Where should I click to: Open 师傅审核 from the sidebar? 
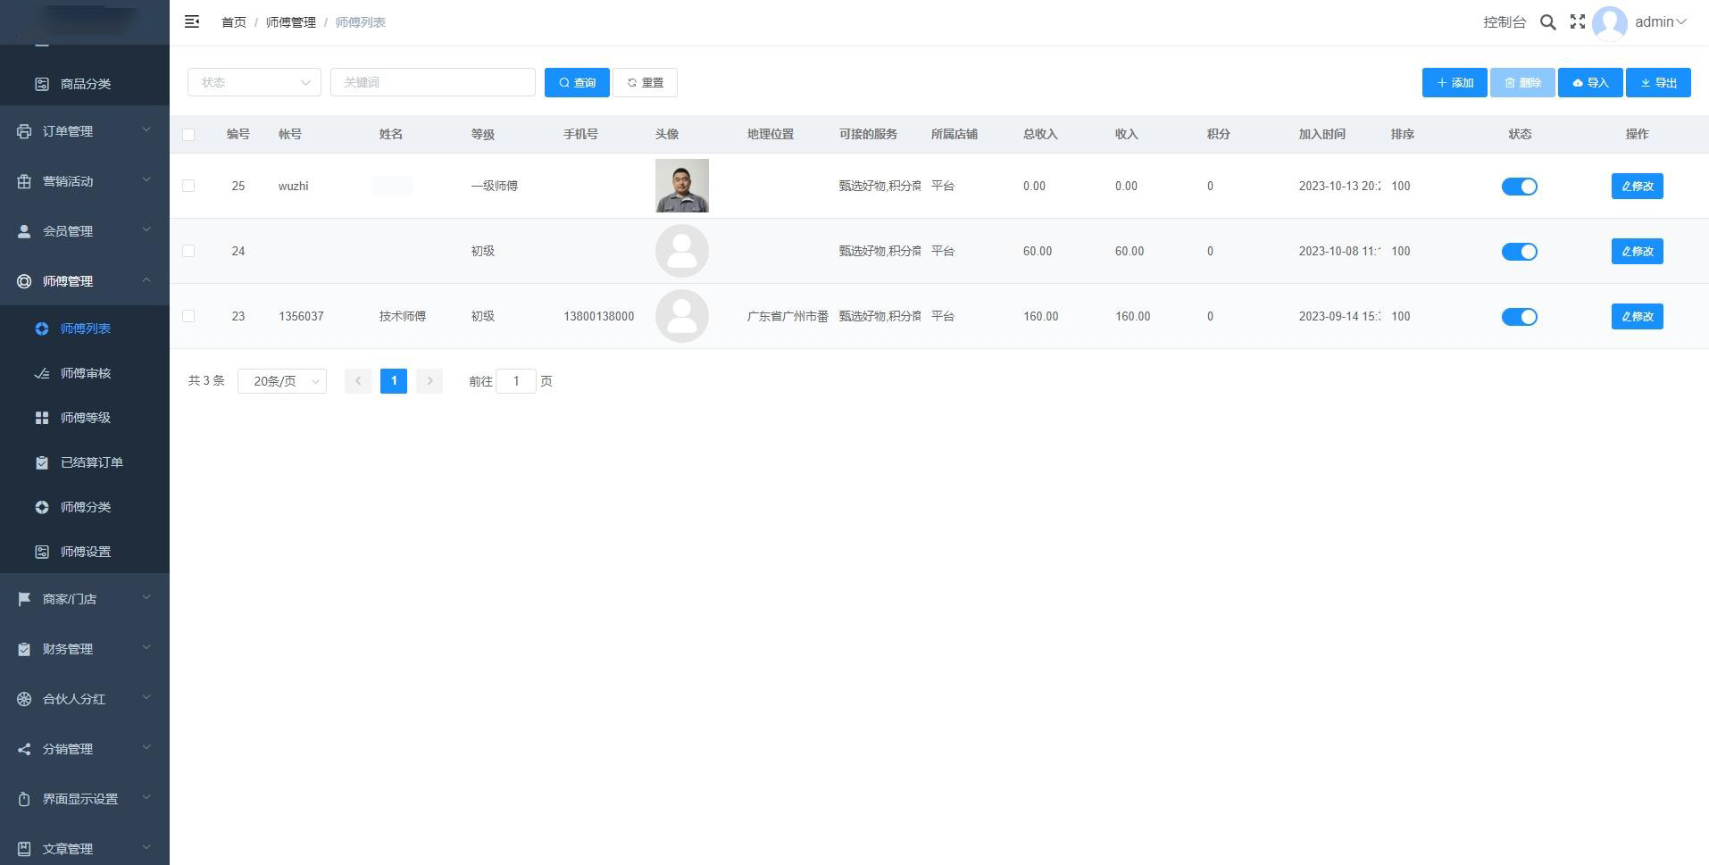pyautogui.click(x=85, y=373)
